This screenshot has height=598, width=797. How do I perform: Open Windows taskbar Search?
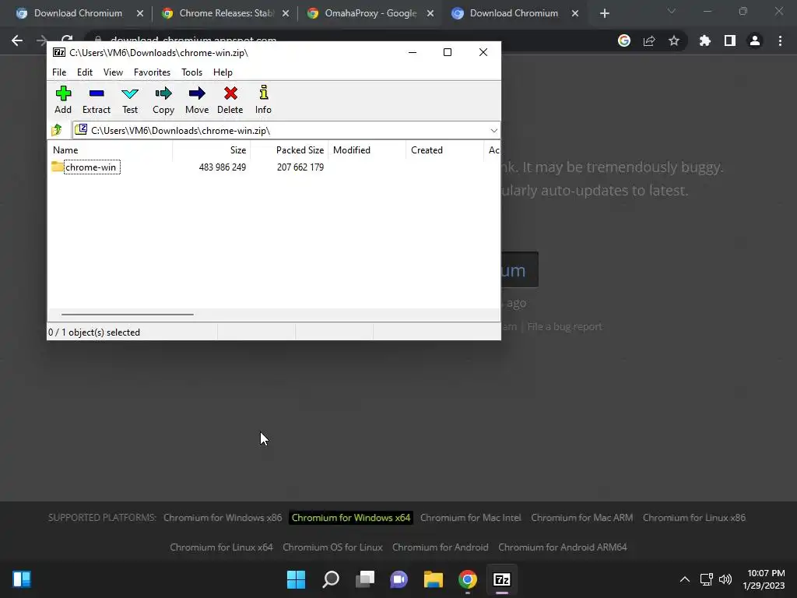331,579
